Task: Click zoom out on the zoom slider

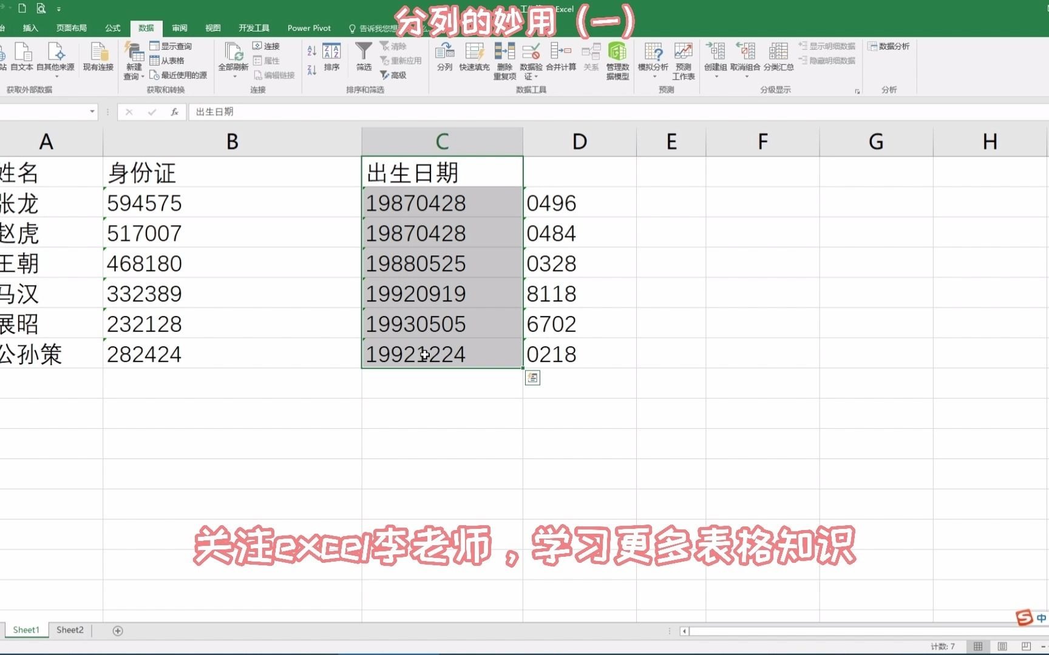Action: click(1044, 647)
